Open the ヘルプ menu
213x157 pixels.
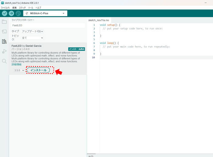tap(38, 8)
